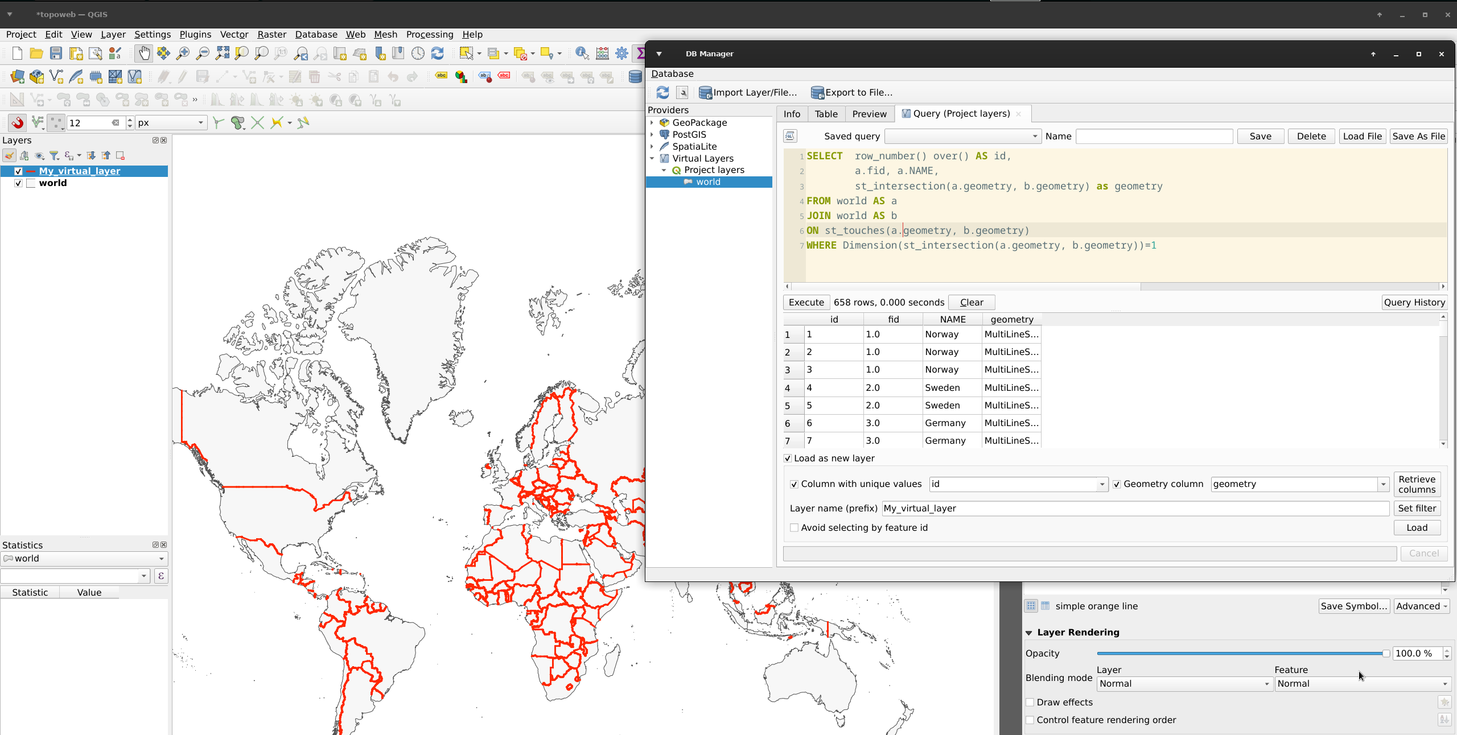1457x735 pixels.
Task: Expand the PostGIS provider node
Action: pos(652,134)
